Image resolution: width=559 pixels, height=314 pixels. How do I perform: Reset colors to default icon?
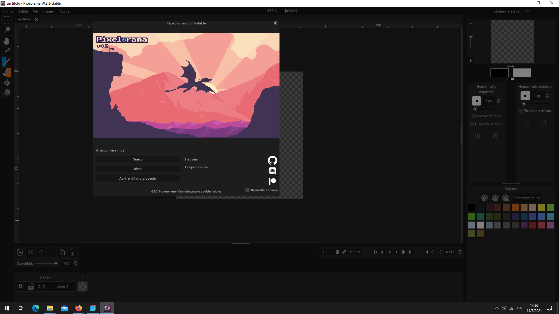(x=511, y=79)
